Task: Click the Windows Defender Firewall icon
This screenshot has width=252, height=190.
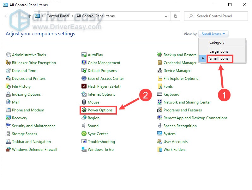Action: [8, 149]
